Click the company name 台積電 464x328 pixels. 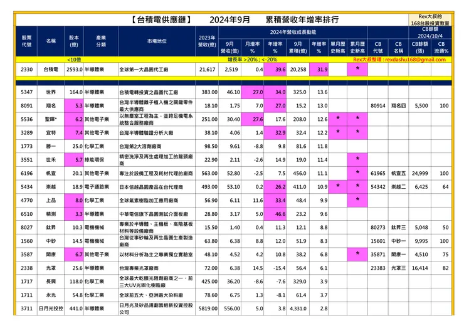point(51,70)
